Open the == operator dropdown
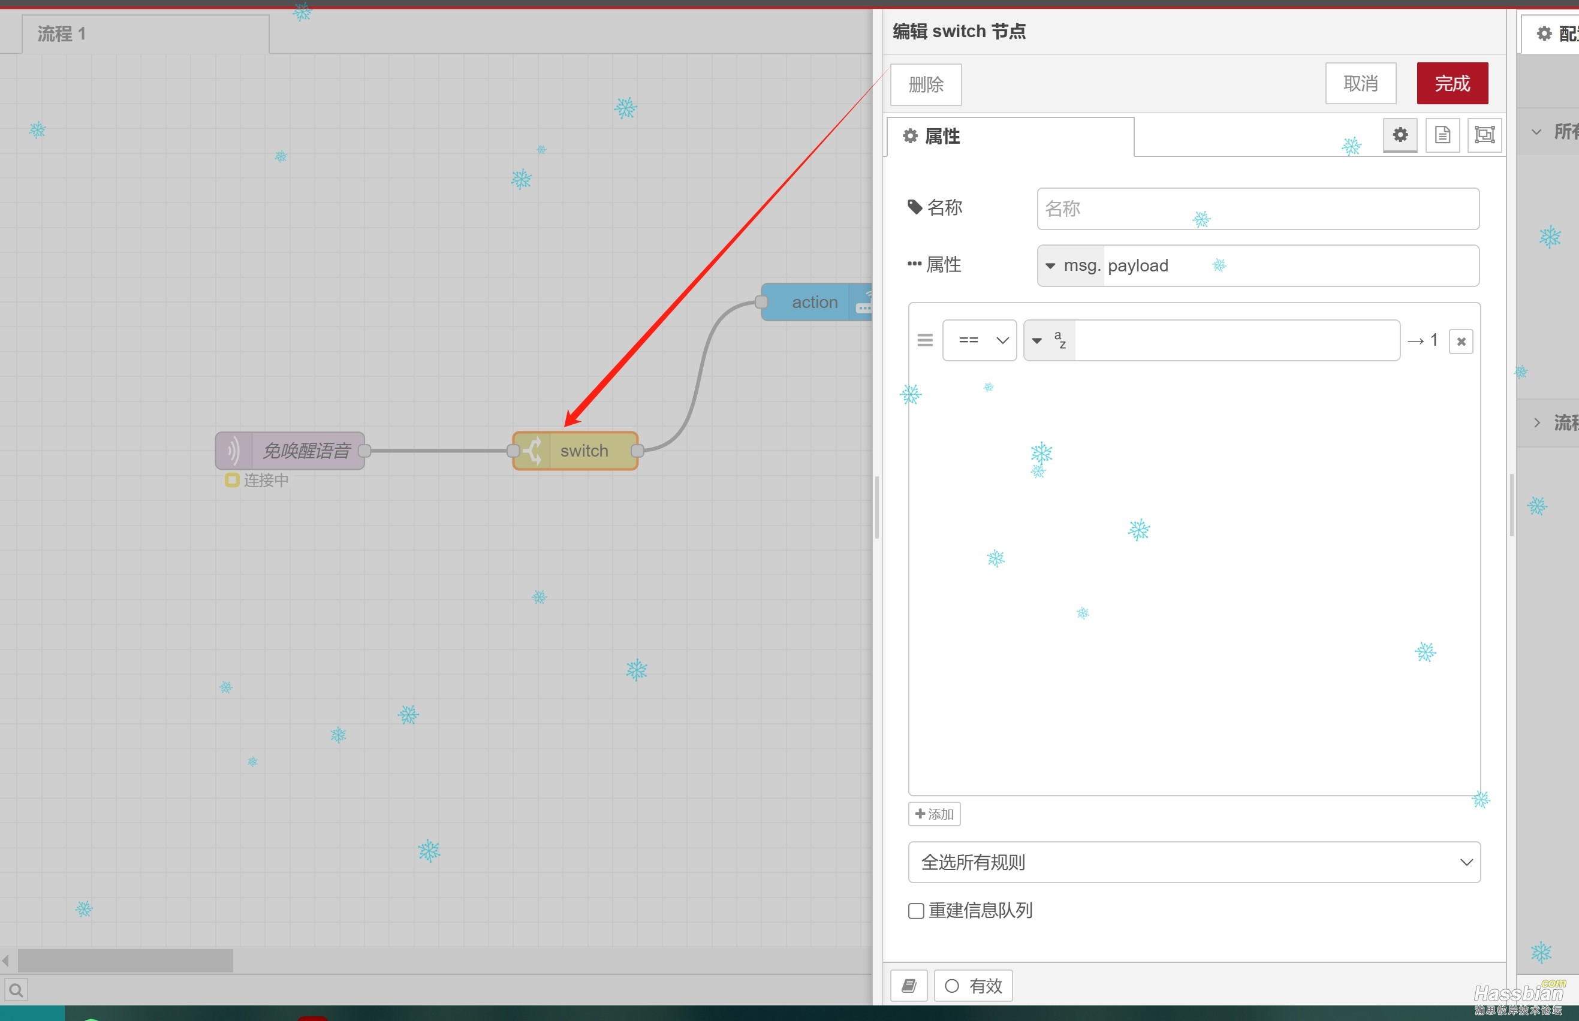 pyautogui.click(x=980, y=340)
